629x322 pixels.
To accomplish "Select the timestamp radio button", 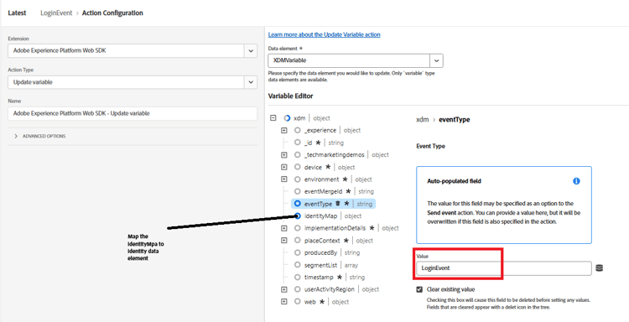I will coord(297,277).
